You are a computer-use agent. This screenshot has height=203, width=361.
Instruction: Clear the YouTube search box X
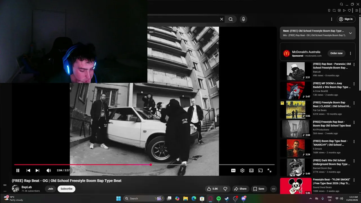click(222, 19)
